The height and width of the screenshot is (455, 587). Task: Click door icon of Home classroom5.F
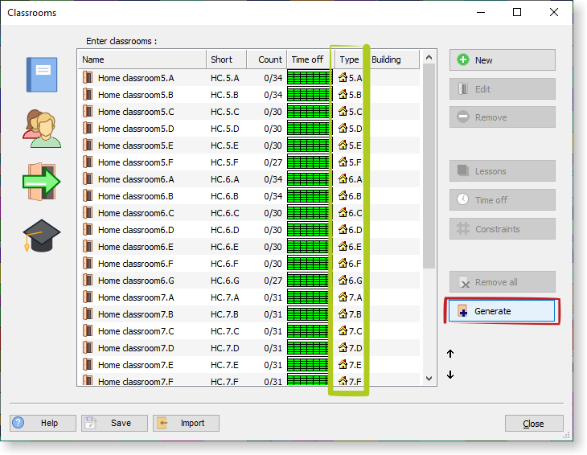[x=88, y=162]
